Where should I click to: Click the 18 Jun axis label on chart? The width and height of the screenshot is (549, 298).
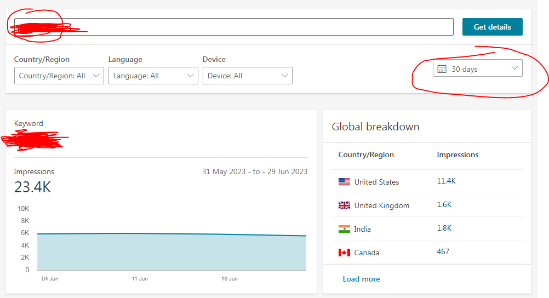point(230,279)
